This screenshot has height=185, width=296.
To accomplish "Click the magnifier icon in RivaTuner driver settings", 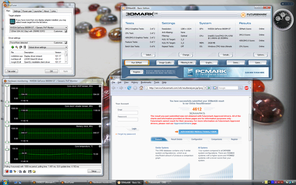I will (x=17, y=47).
